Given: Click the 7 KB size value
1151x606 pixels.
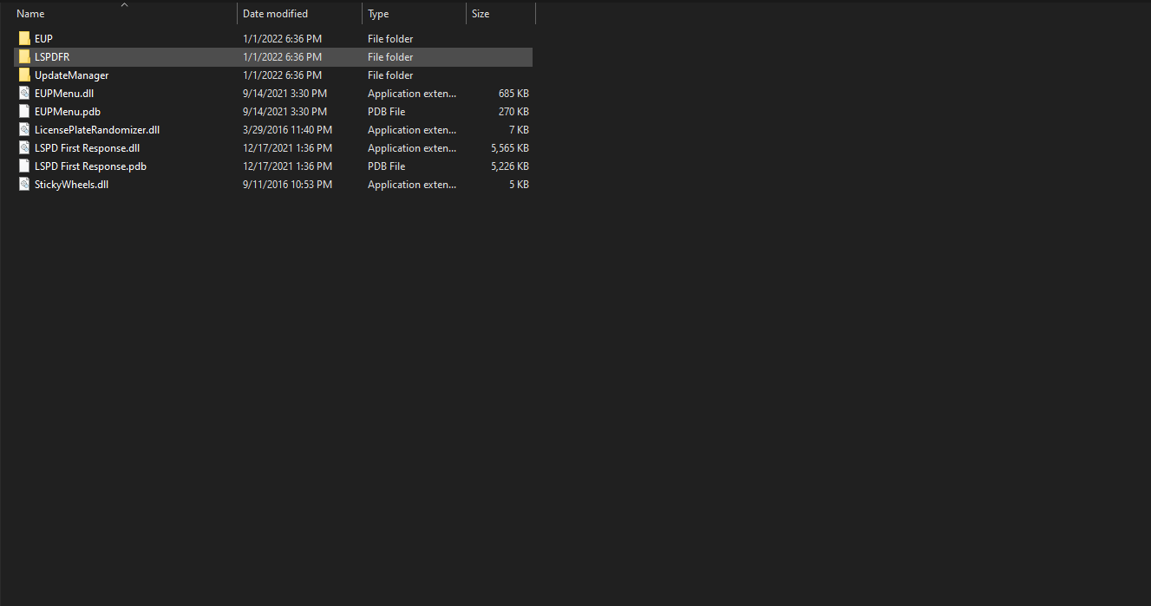Looking at the screenshot, I should pos(519,130).
